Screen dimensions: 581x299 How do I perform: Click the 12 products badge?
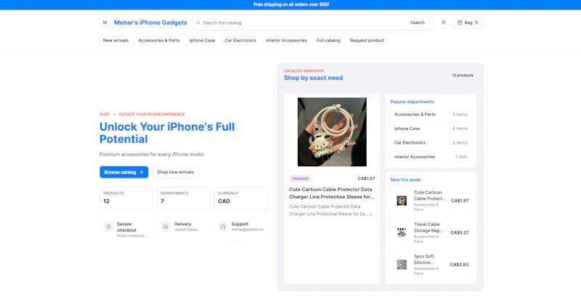pyautogui.click(x=463, y=75)
